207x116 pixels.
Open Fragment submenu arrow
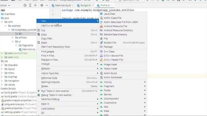tap(145, 86)
